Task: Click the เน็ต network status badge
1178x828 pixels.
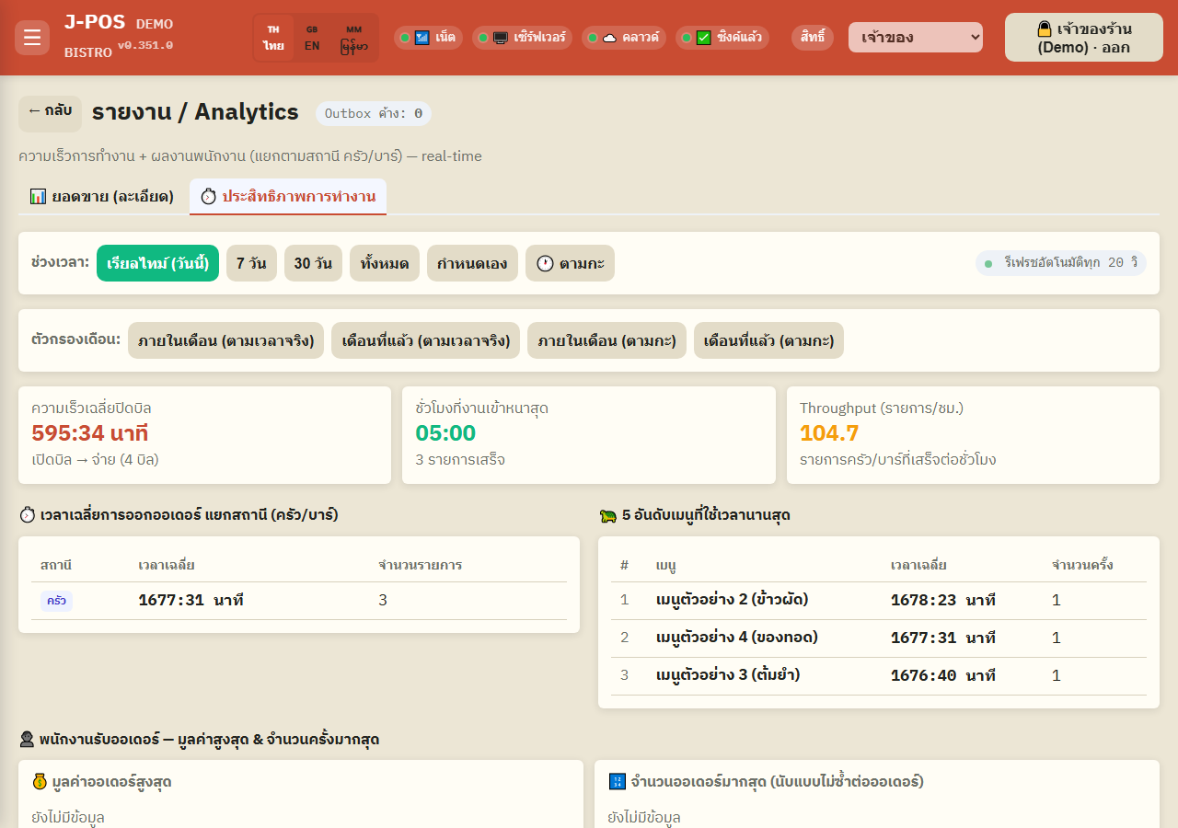Action: (x=428, y=38)
